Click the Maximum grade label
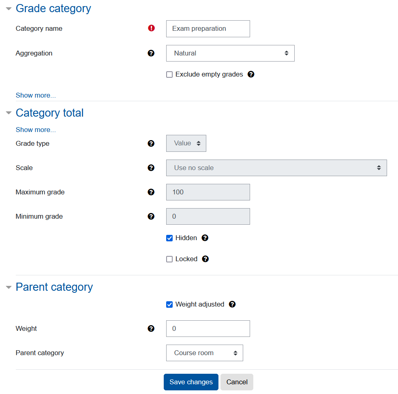 tap(40, 192)
